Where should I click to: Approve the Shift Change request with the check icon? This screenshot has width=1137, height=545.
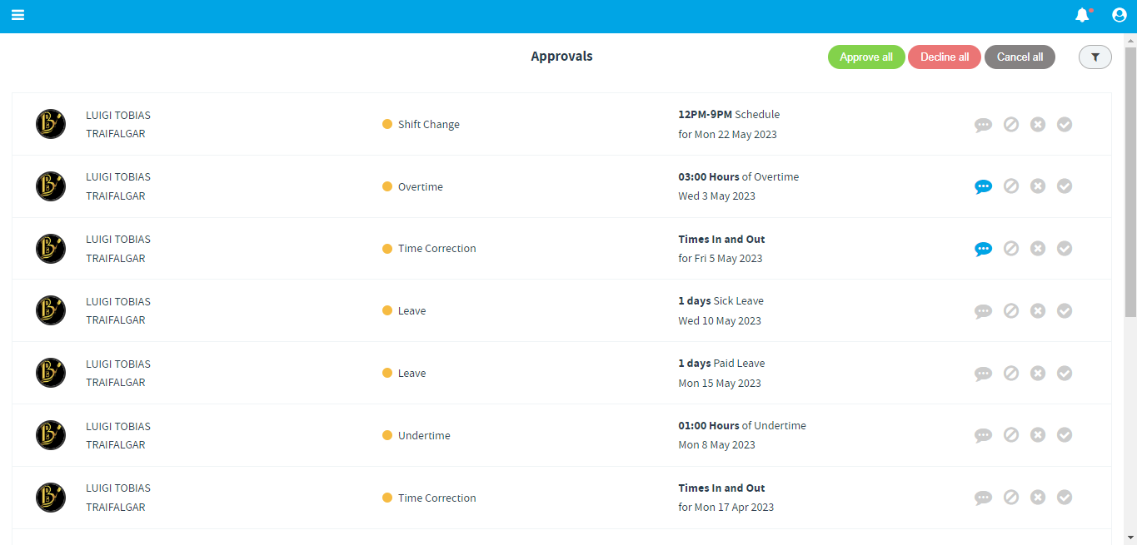[x=1065, y=124]
